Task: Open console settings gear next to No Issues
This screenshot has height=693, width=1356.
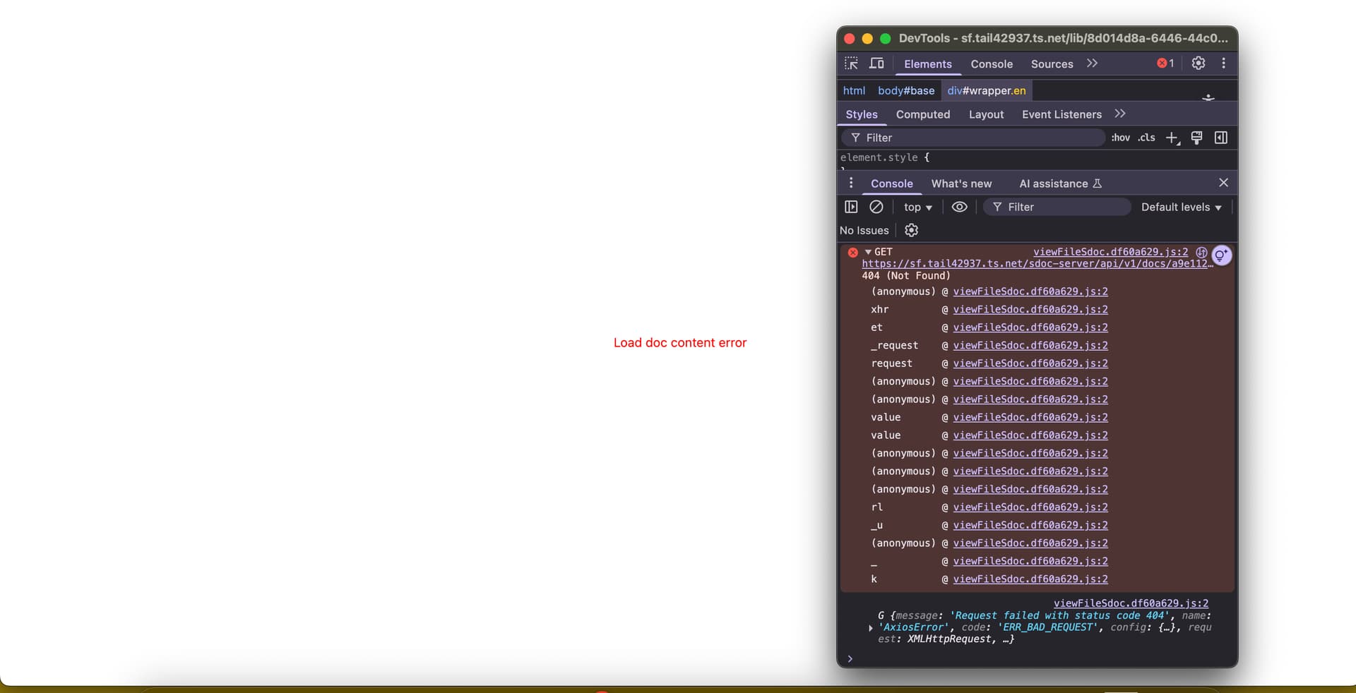Action: 911,230
